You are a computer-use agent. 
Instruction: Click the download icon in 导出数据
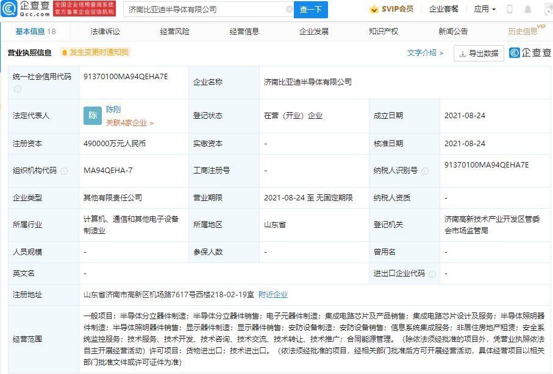coord(462,54)
